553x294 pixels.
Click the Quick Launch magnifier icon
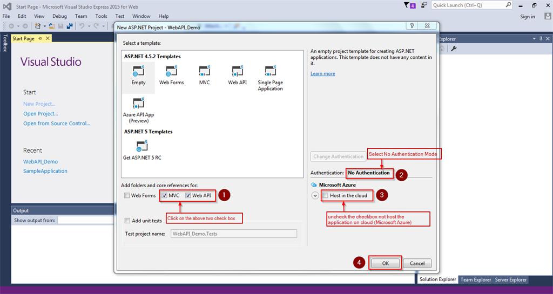point(508,5)
